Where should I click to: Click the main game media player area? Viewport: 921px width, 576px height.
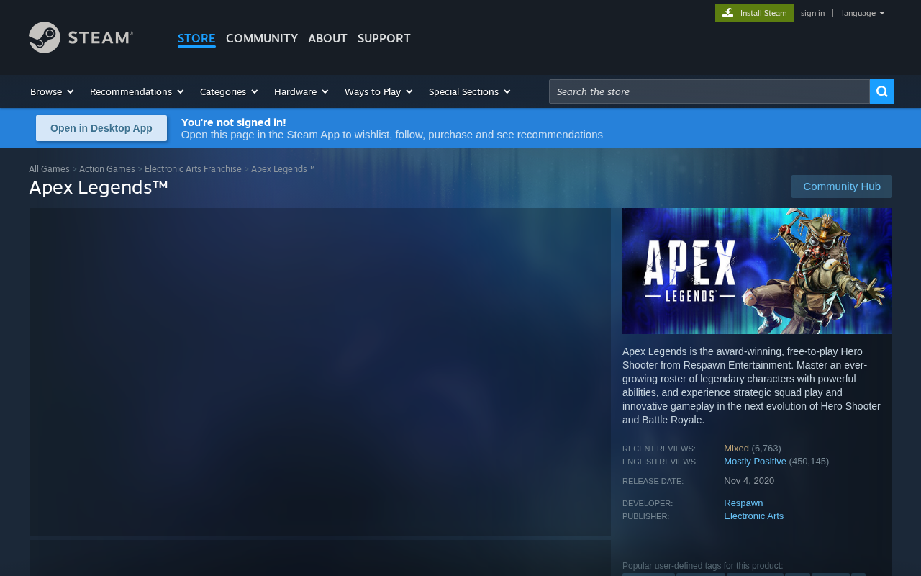pos(320,372)
